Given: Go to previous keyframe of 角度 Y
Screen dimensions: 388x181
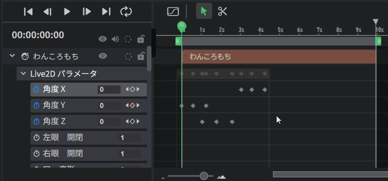Looking at the screenshot, I should point(127,106).
